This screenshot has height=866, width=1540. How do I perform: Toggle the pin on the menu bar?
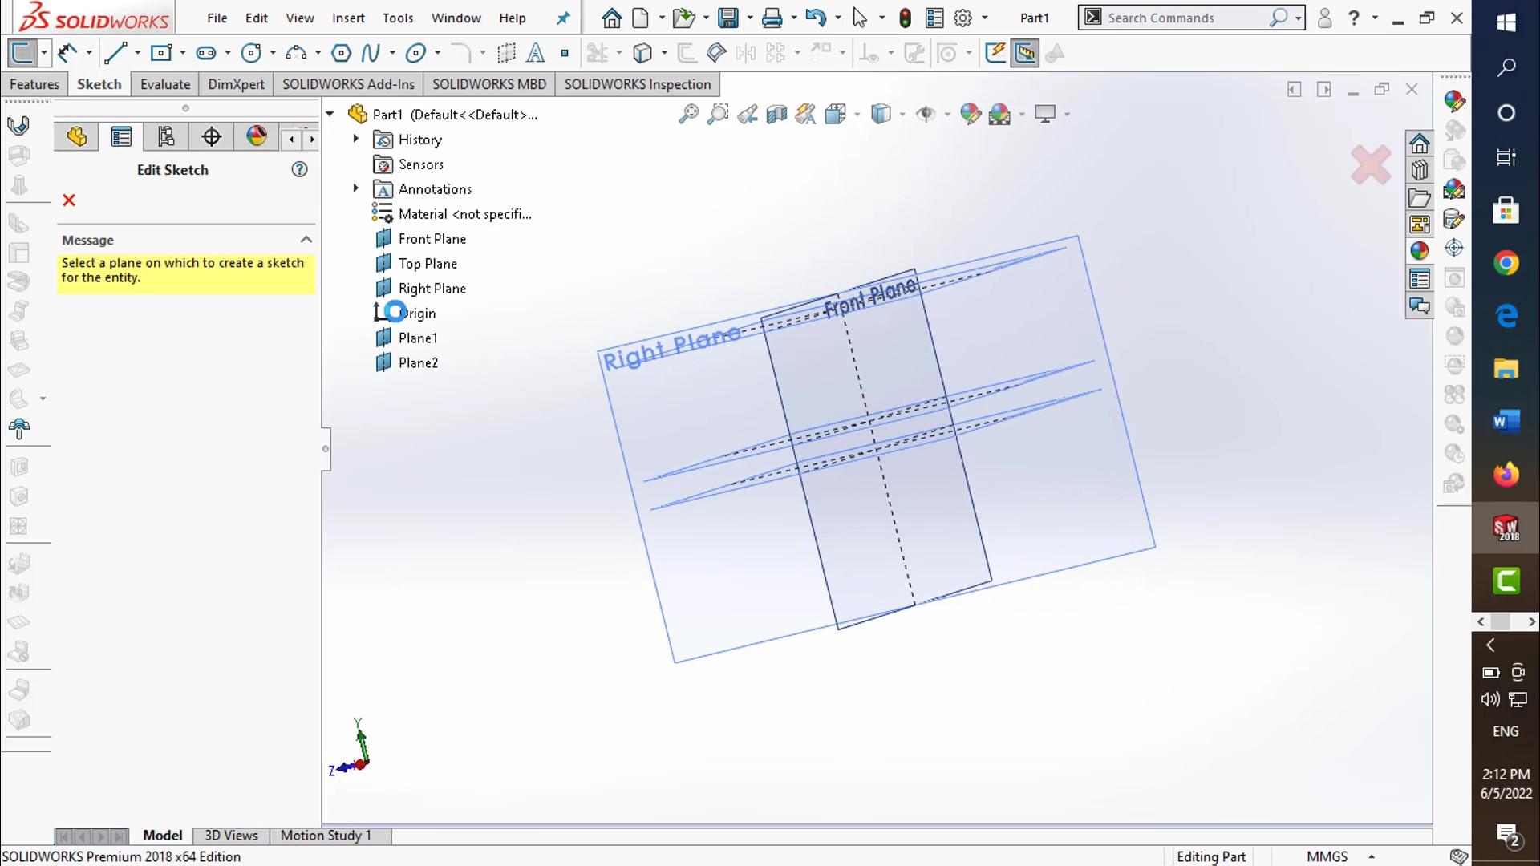pos(563,18)
